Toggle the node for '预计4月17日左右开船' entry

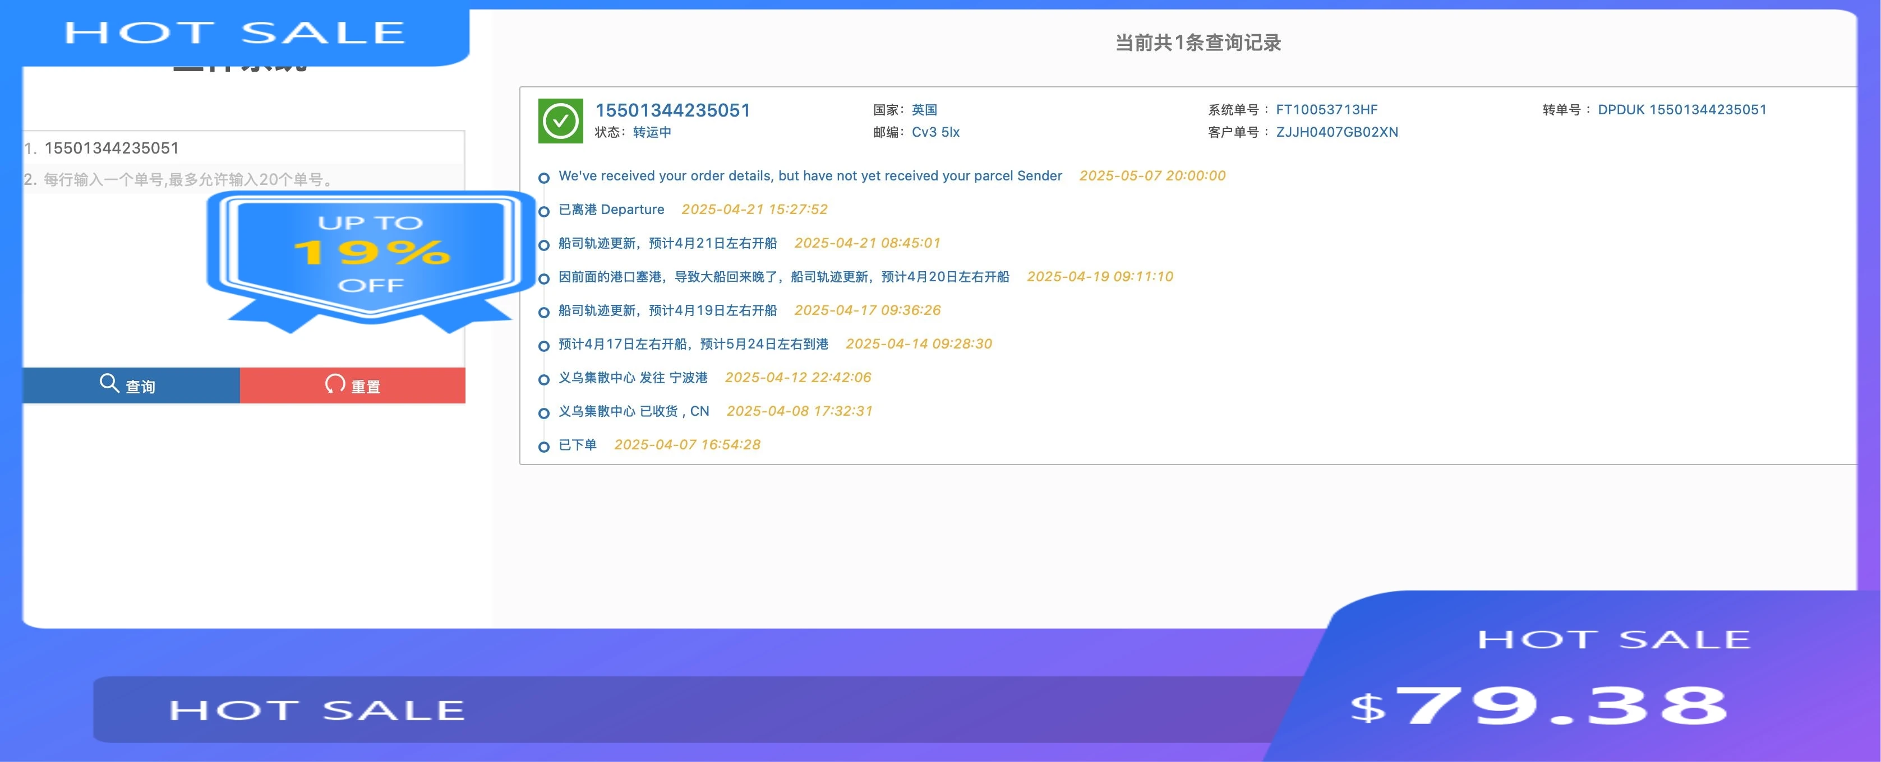pos(543,345)
